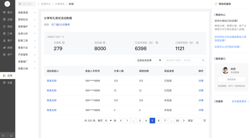Click the jump-to-page input field
Image resolution: width=250 pixels, height=138 pixels.
(x=198, y=121)
